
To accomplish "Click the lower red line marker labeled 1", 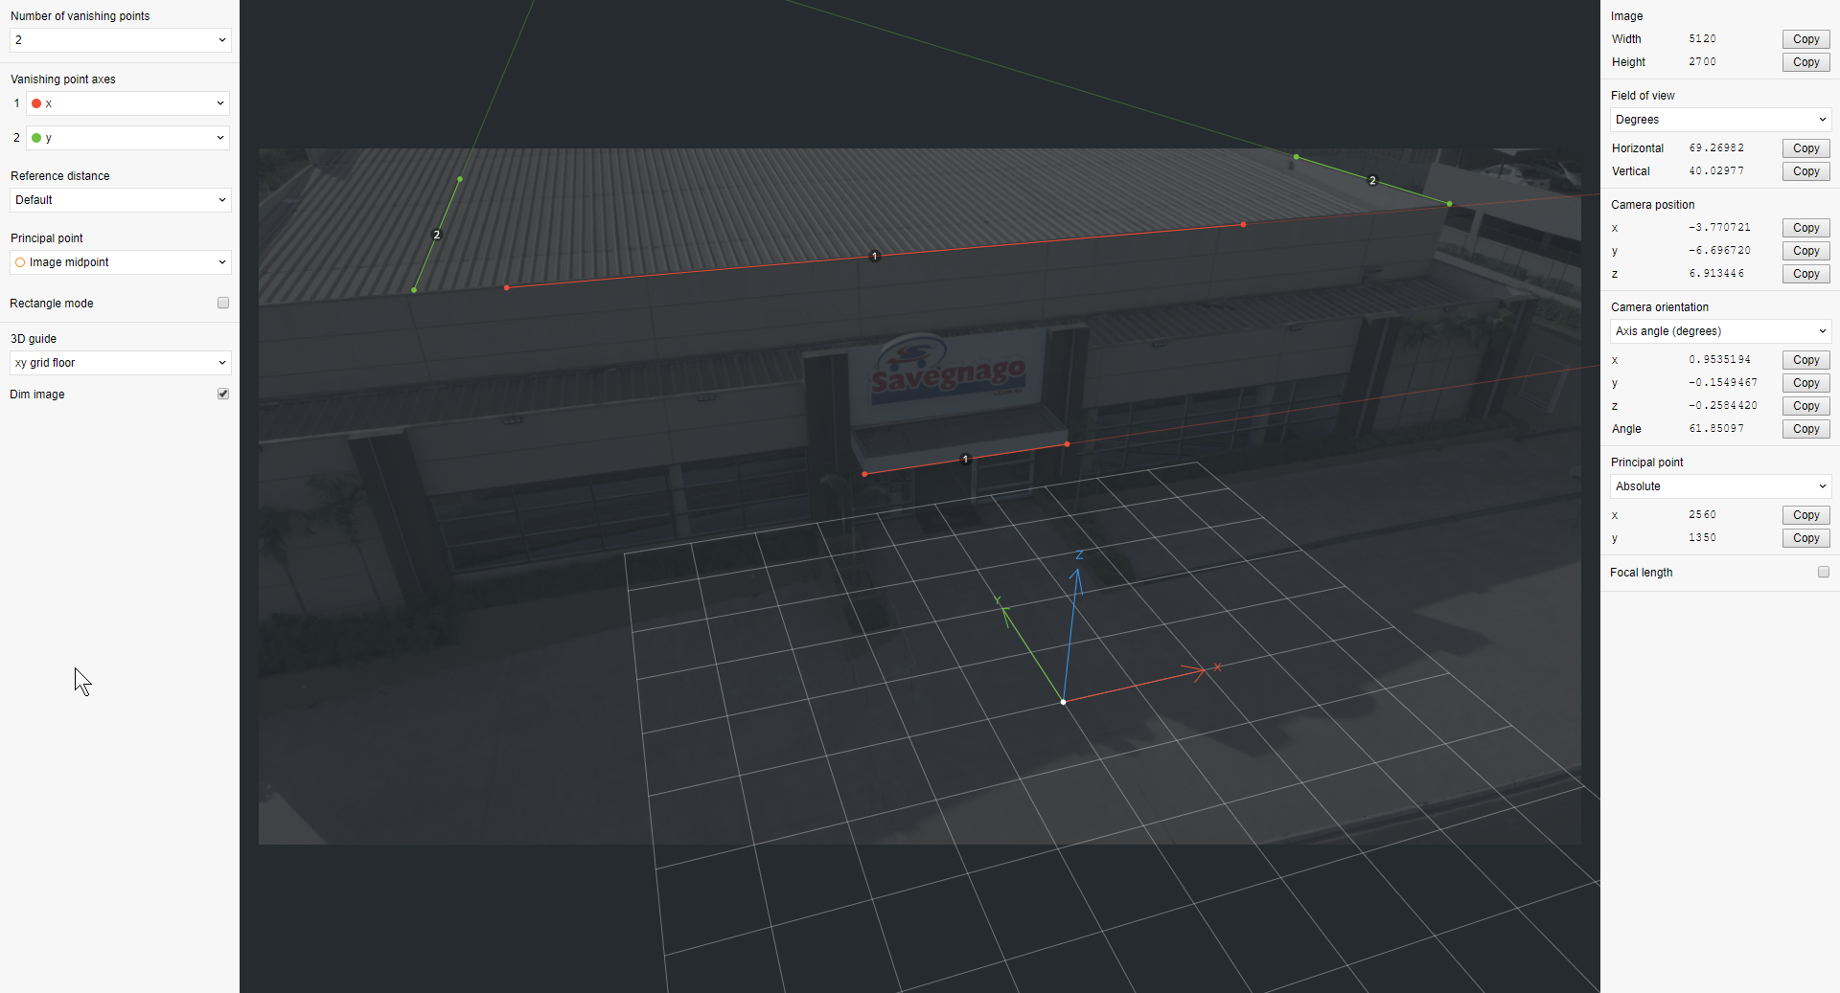I will [x=965, y=459].
